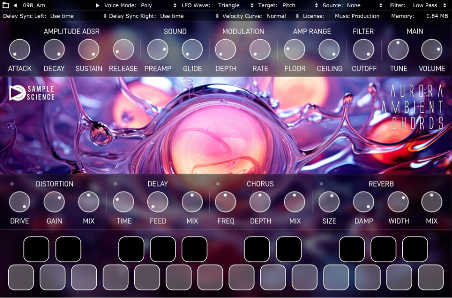
Task: Click the chorus DEPTH knob
Action: coord(260,202)
